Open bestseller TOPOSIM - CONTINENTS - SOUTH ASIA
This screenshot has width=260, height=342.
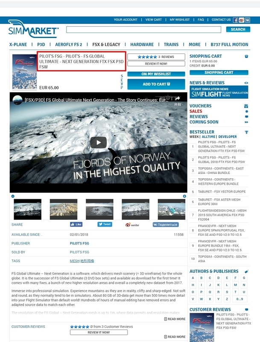coord(222,259)
